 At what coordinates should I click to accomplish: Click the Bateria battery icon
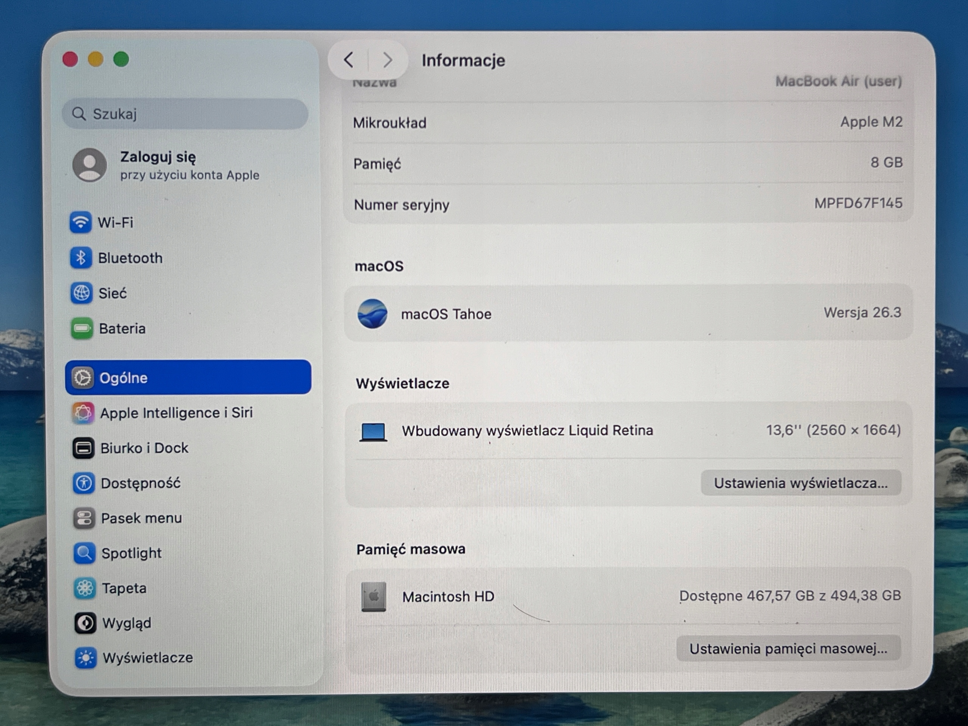tap(82, 328)
